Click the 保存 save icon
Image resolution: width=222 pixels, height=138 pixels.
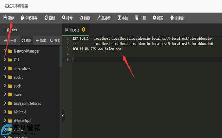[5, 18]
